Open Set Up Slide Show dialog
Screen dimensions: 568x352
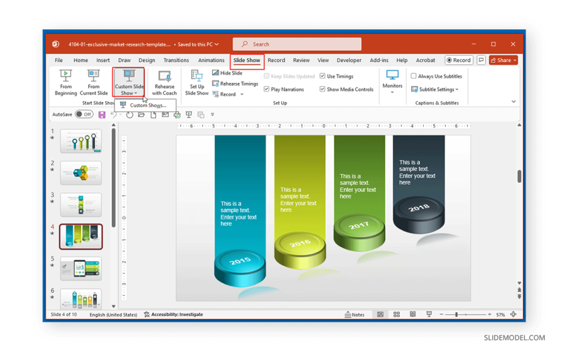tap(197, 83)
